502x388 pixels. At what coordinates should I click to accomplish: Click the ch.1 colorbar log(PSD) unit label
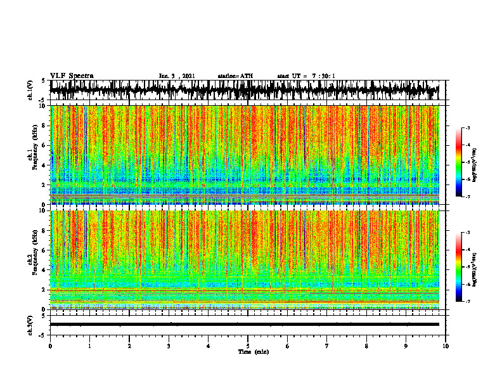point(475,165)
